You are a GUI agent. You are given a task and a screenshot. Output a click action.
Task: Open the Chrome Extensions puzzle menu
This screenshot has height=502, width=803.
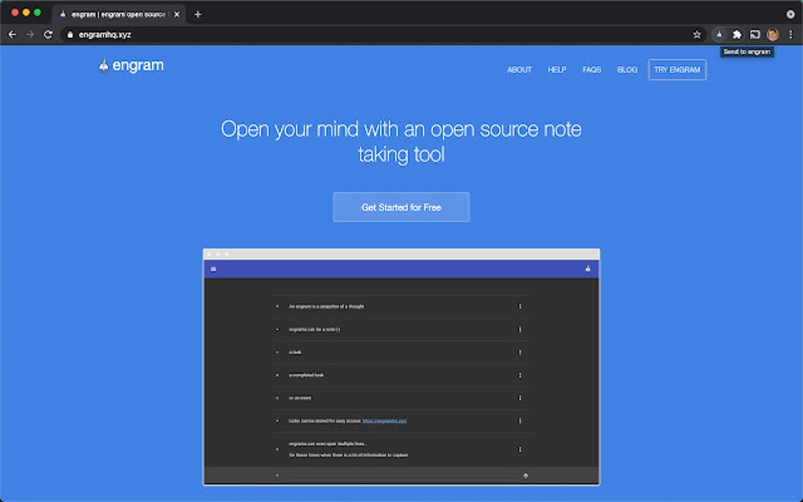[737, 35]
